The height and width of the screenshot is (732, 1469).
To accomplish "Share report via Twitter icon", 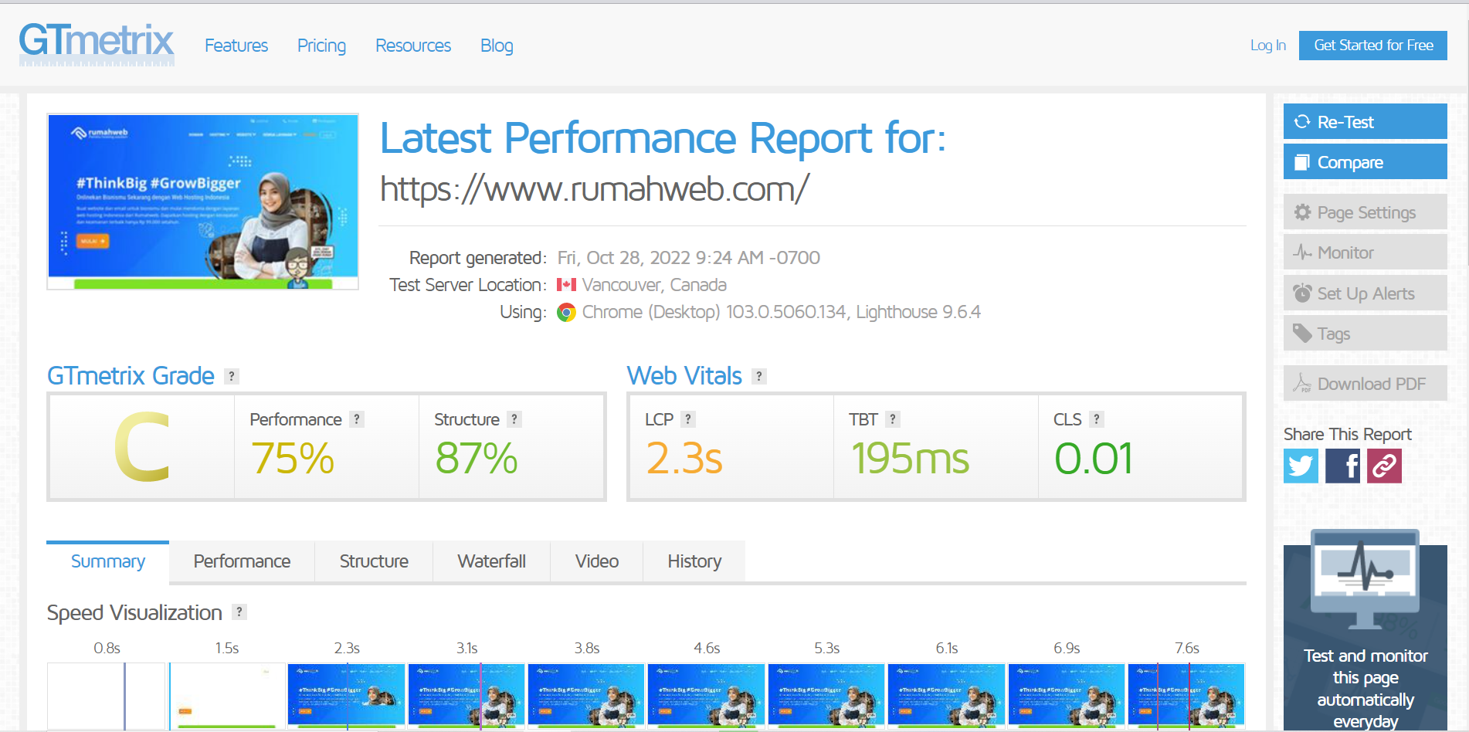I will pos(1301,466).
